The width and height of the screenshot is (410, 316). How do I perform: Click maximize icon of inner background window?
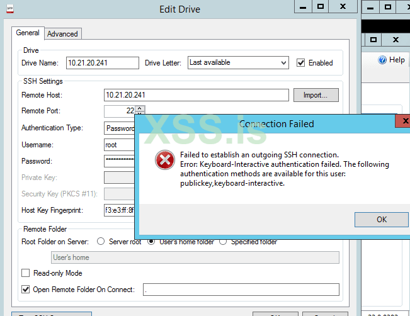tap(373, 40)
